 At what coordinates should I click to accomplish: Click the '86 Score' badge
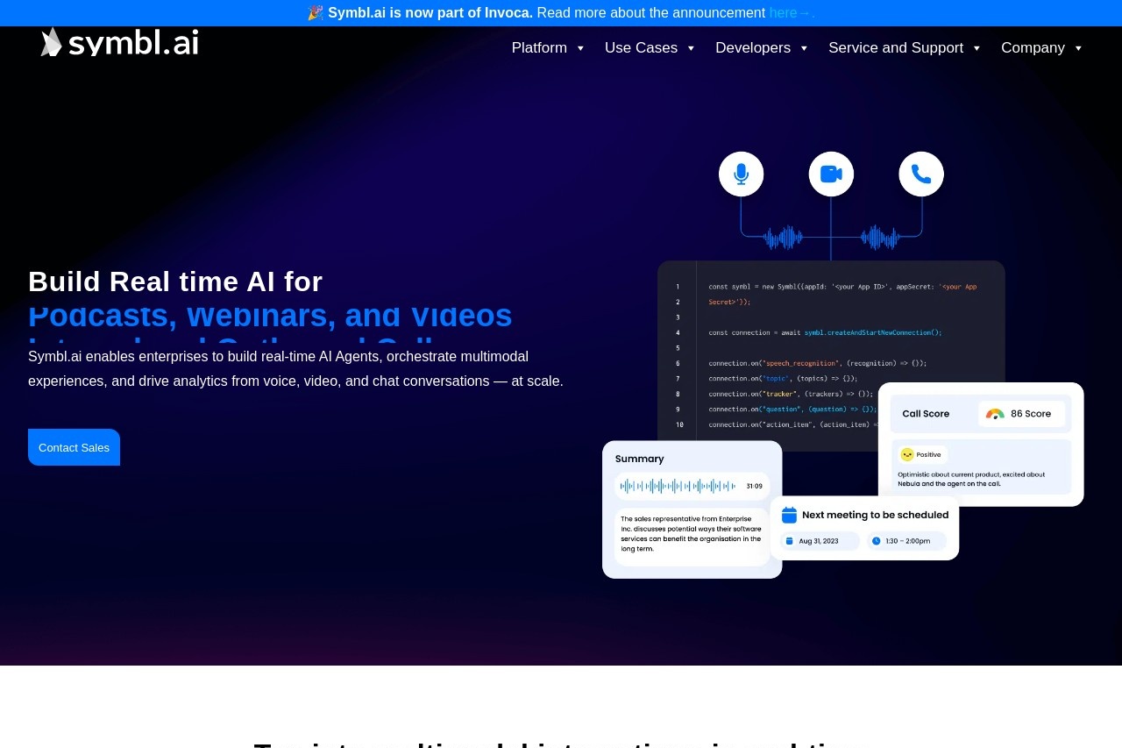[x=1022, y=414]
